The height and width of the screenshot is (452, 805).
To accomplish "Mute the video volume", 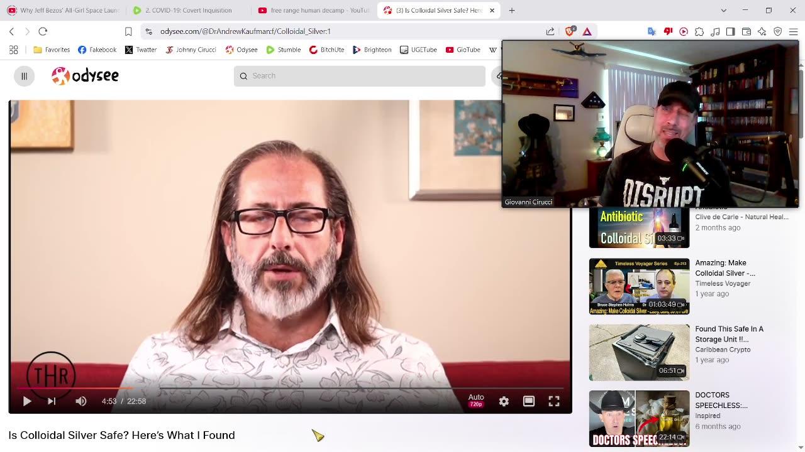I will click(81, 401).
